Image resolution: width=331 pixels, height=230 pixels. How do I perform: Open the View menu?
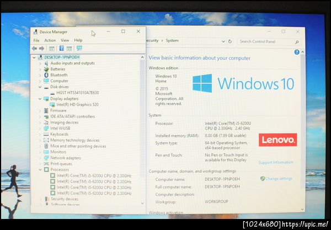65,40
